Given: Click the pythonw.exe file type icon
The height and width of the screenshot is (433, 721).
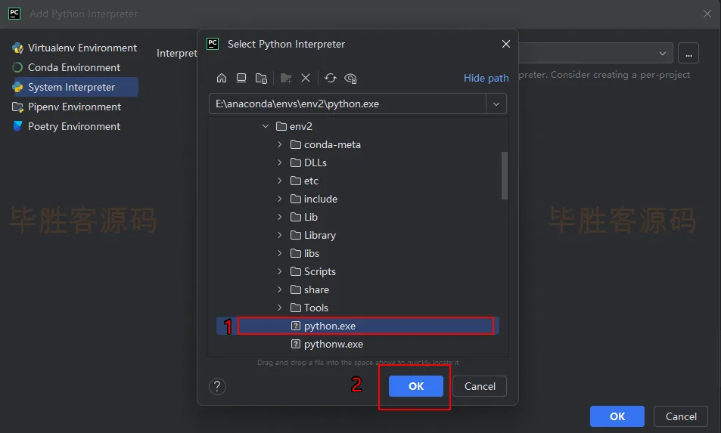Looking at the screenshot, I should coord(296,344).
